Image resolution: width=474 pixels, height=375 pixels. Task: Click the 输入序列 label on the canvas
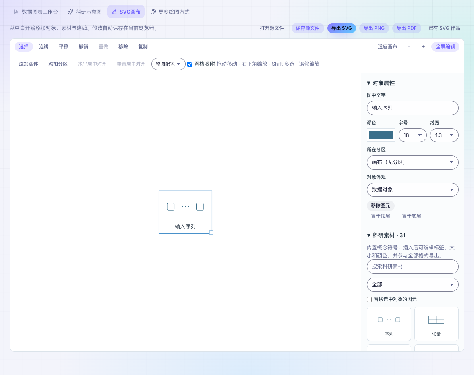pyautogui.click(x=185, y=227)
